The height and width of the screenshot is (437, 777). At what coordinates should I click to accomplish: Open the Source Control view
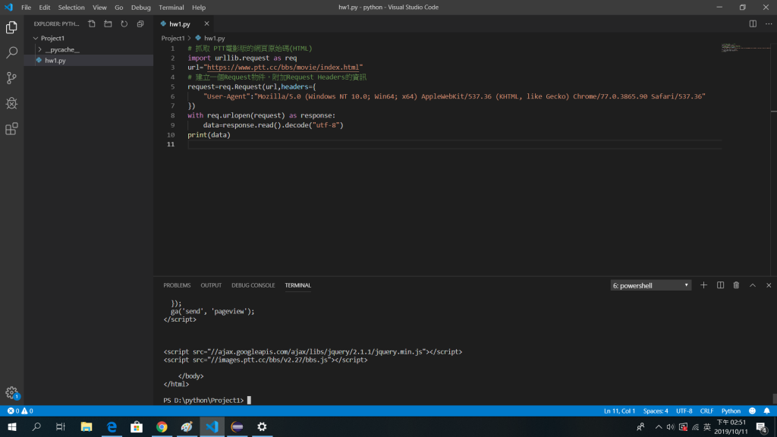tap(11, 77)
